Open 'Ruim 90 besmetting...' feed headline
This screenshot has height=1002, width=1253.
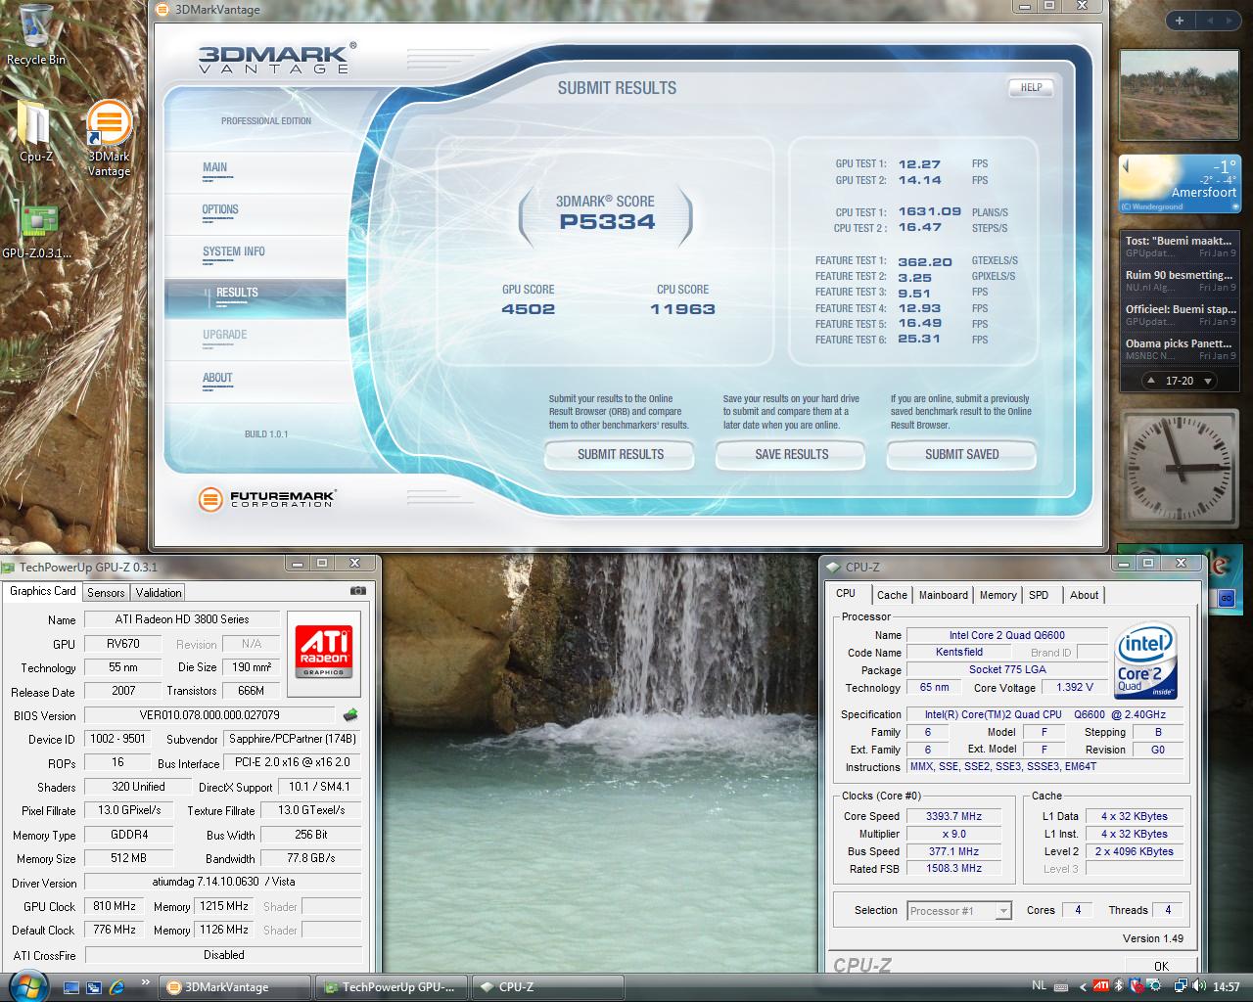pyautogui.click(x=1179, y=281)
